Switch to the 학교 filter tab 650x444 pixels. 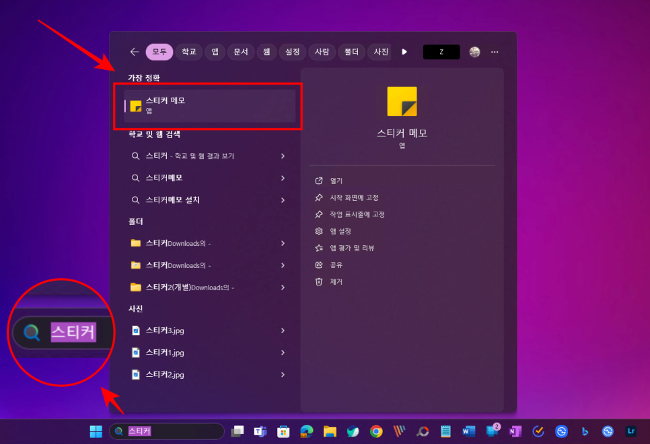[x=189, y=52]
